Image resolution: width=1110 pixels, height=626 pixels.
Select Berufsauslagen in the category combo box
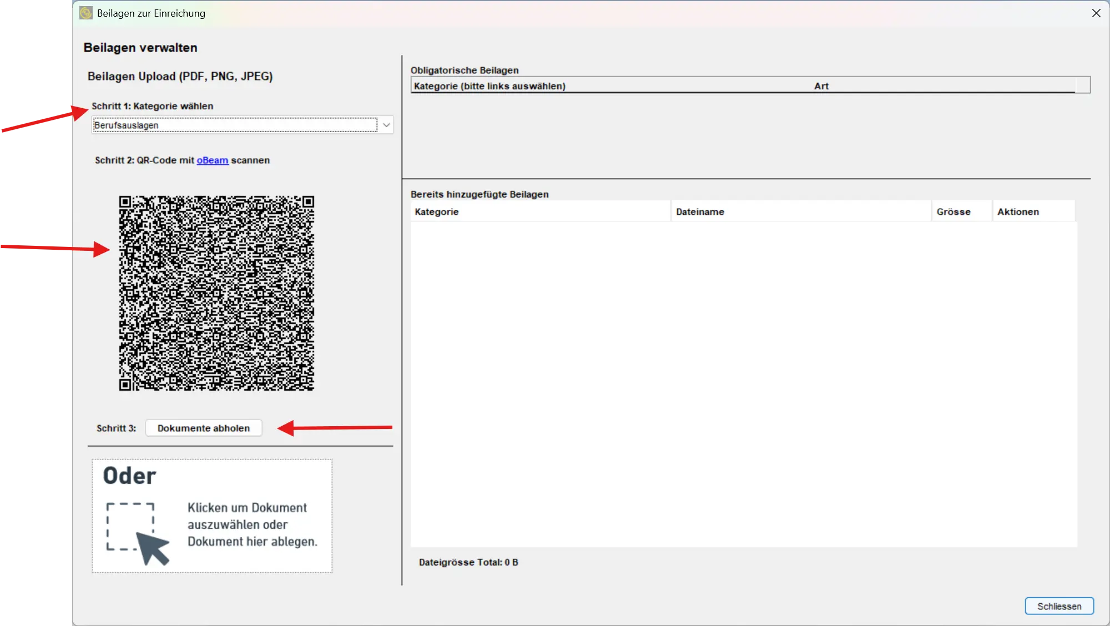point(233,125)
